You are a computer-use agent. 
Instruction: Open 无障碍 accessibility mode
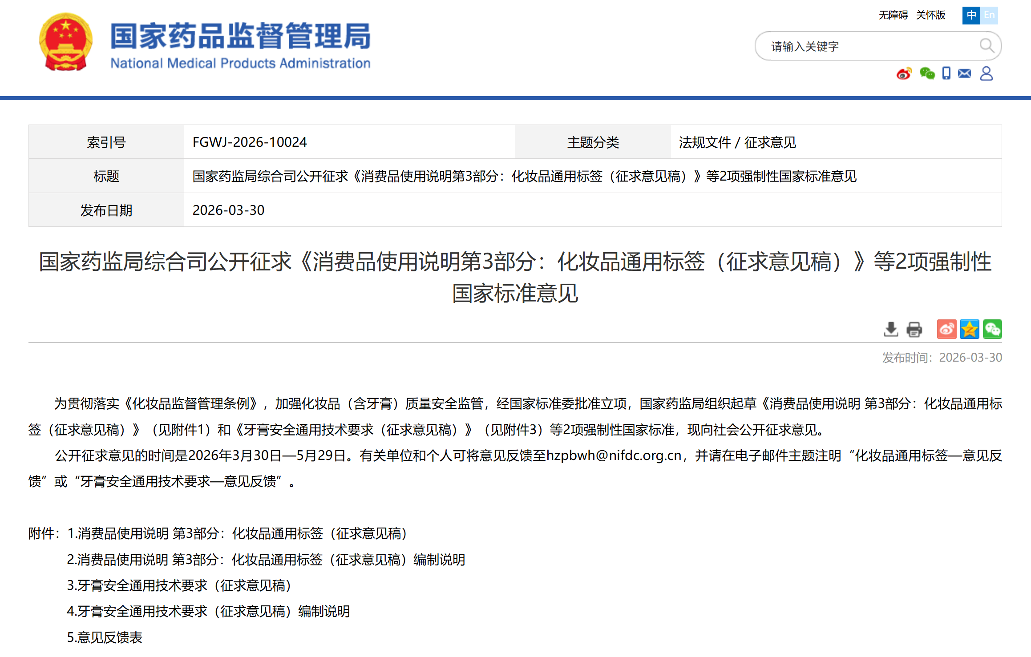click(x=893, y=15)
